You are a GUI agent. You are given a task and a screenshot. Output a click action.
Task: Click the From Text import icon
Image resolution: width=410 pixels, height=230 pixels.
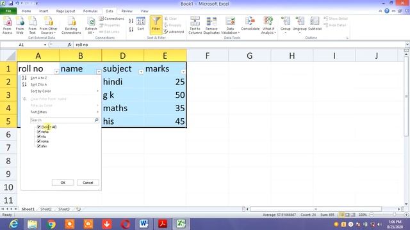32,25
